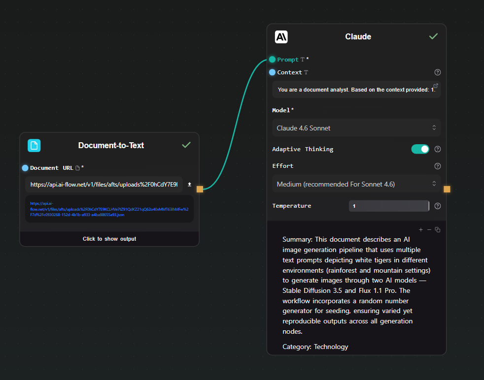Click the help icon next to Temperature

pyautogui.click(x=437, y=206)
